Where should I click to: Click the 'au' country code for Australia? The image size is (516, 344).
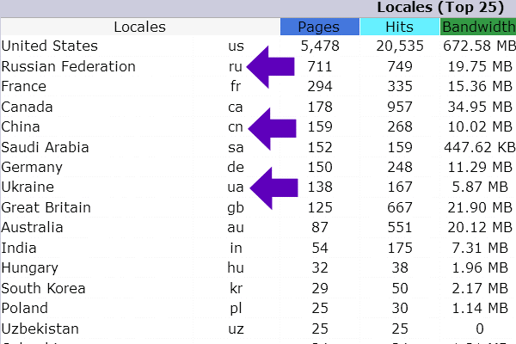[236, 228]
